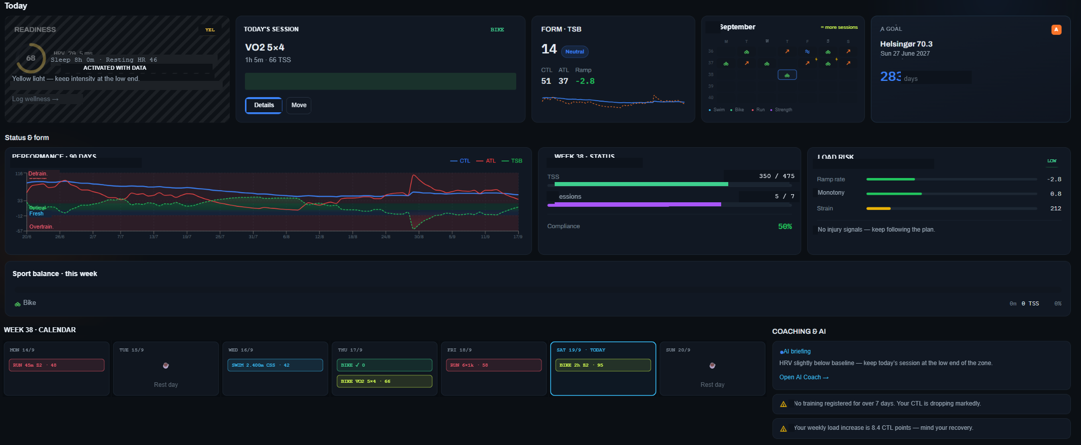Open Monday's RUN 45m Z2 session
1081x445 pixels.
coord(57,365)
